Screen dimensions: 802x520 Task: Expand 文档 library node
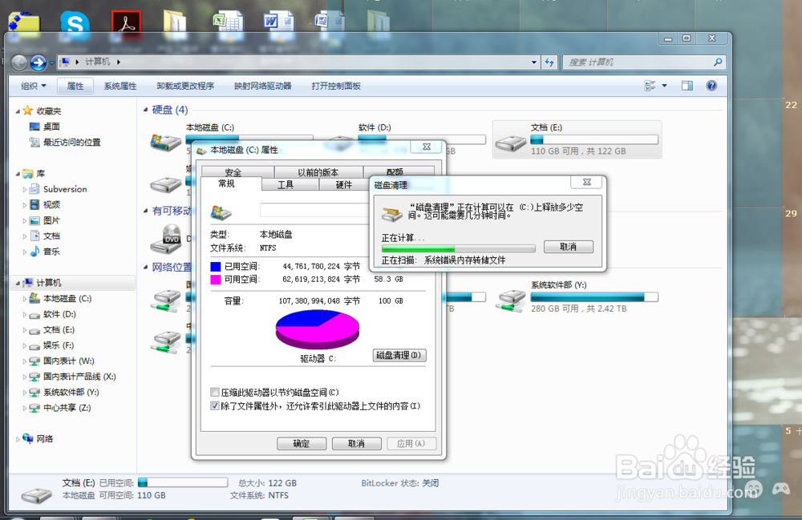[24, 236]
